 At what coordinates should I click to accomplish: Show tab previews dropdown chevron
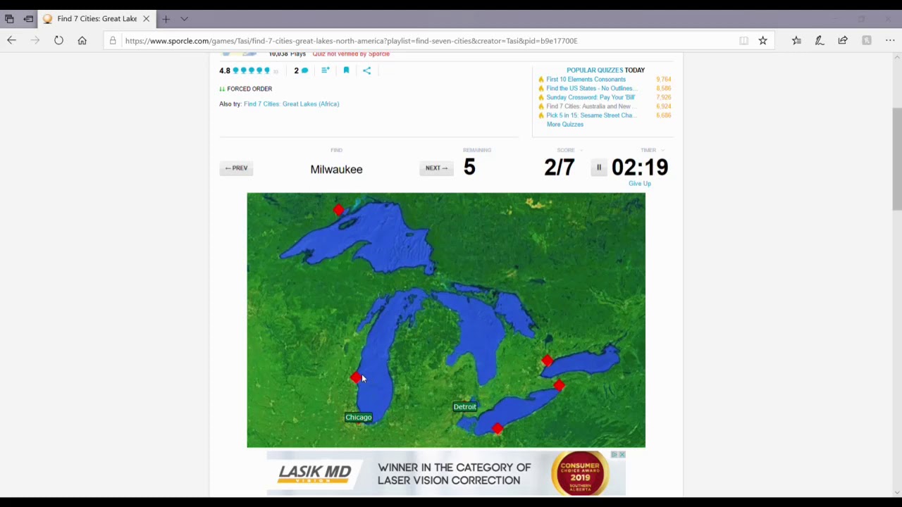coord(184,19)
